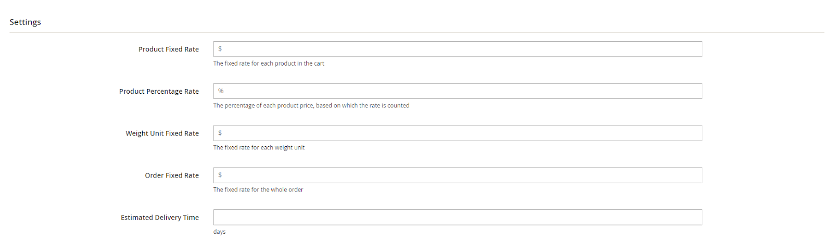Select the Weight Unit Fixed Rate label

(162, 134)
